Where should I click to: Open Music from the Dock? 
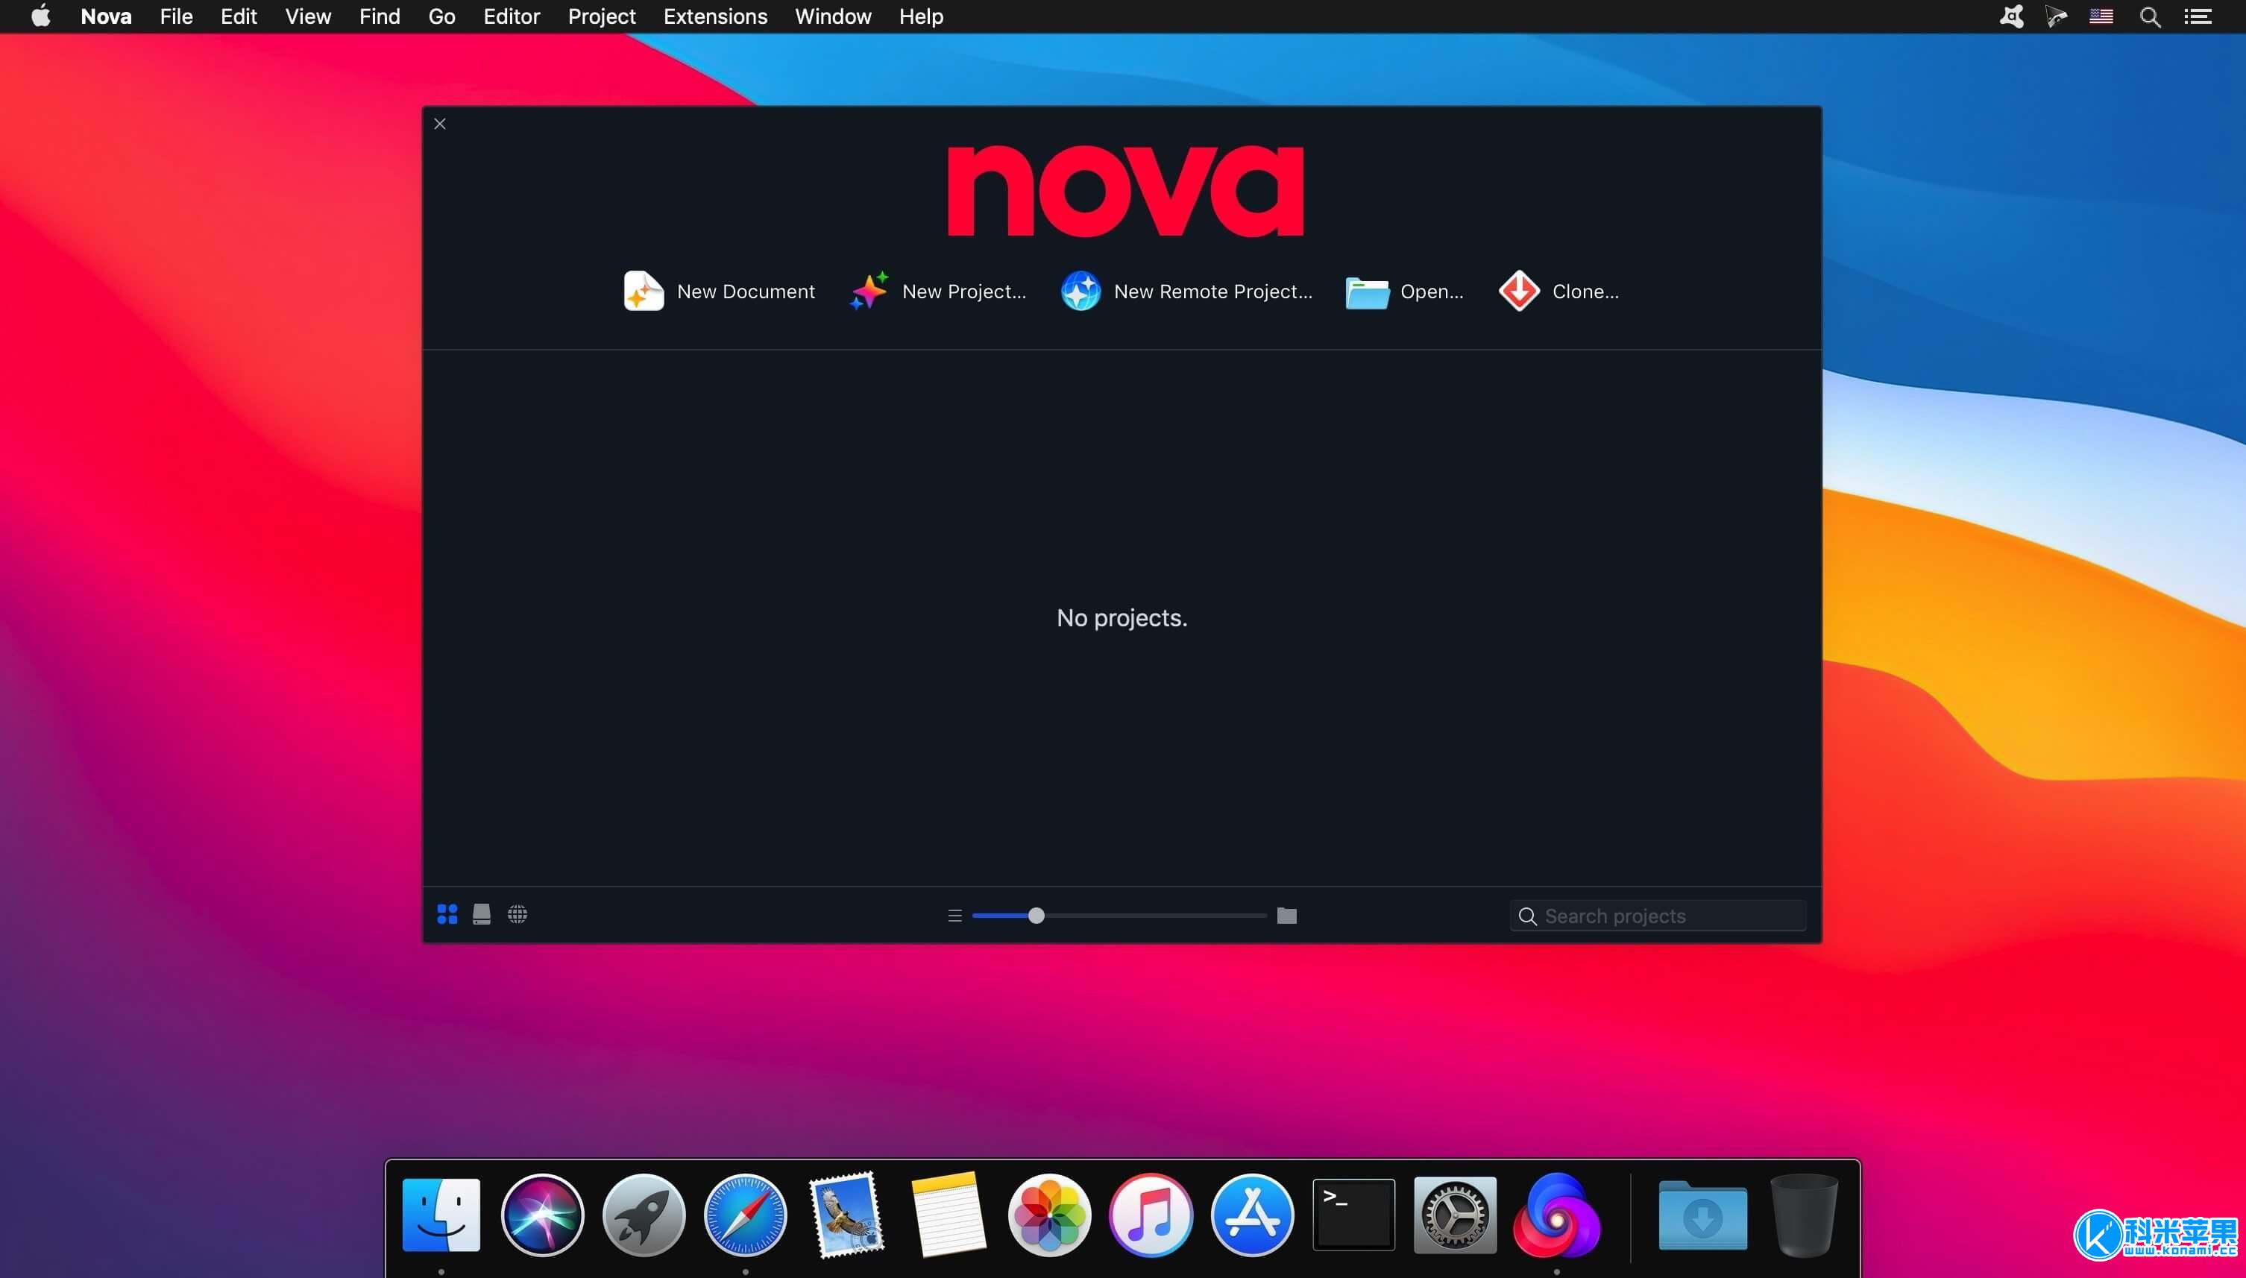pyautogui.click(x=1151, y=1215)
